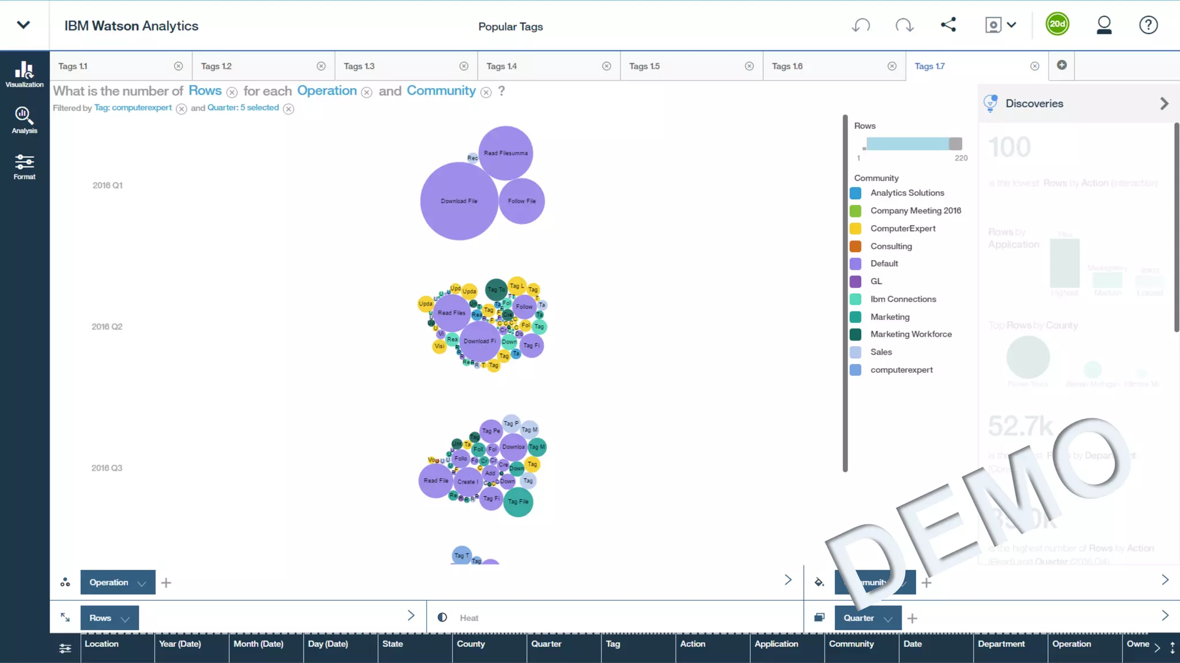
Task: Click the undo arrow icon
Action: point(861,25)
